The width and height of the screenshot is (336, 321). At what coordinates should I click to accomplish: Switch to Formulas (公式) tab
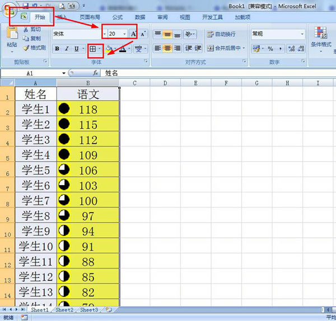tap(118, 17)
